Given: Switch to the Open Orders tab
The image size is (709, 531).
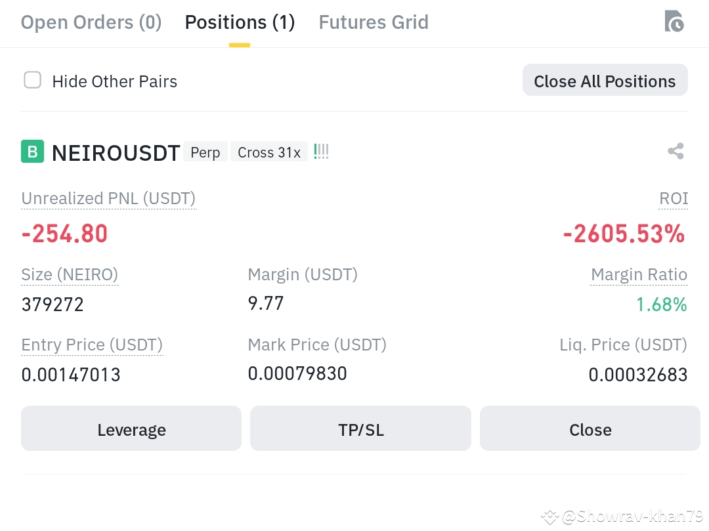Looking at the screenshot, I should [91, 22].
